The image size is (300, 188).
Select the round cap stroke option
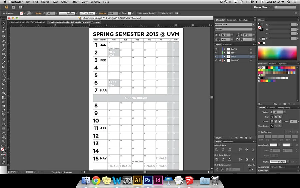(276, 117)
